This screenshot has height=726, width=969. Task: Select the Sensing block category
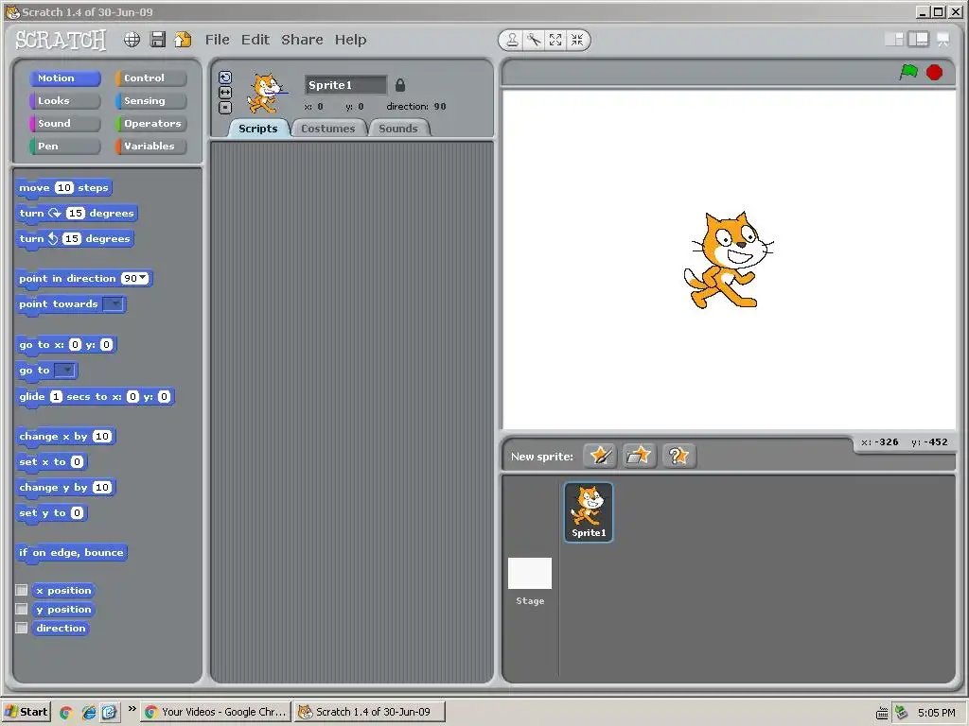pos(150,100)
